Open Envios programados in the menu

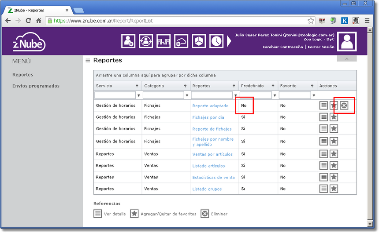click(36, 86)
